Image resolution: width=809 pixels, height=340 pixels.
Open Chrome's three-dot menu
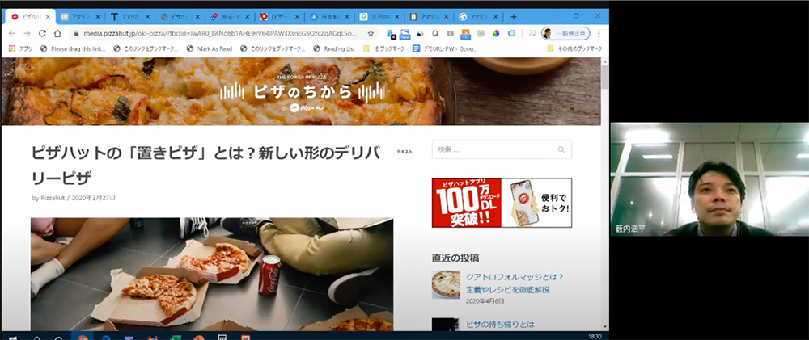coord(599,33)
